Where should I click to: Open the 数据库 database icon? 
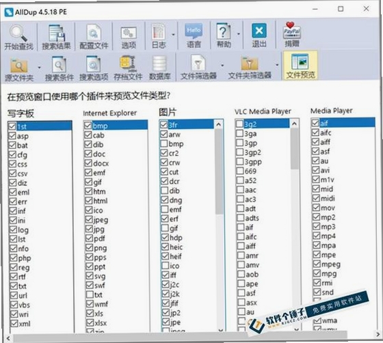coord(160,64)
